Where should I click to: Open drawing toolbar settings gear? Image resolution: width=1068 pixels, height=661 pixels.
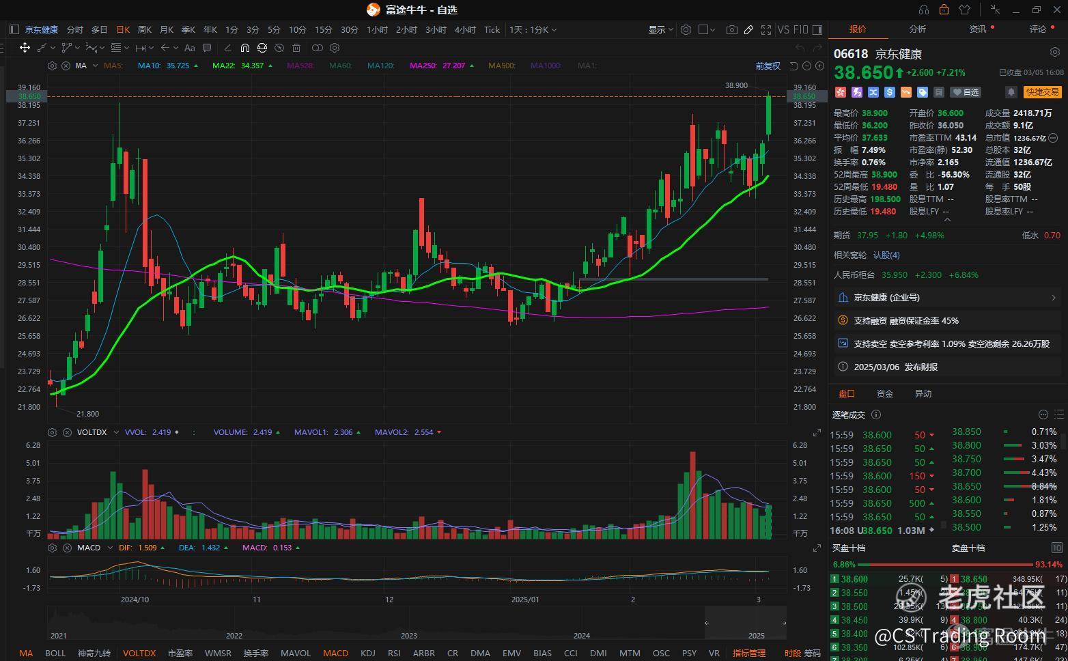tap(335, 48)
